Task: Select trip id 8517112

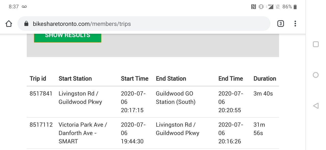Action: point(41,125)
